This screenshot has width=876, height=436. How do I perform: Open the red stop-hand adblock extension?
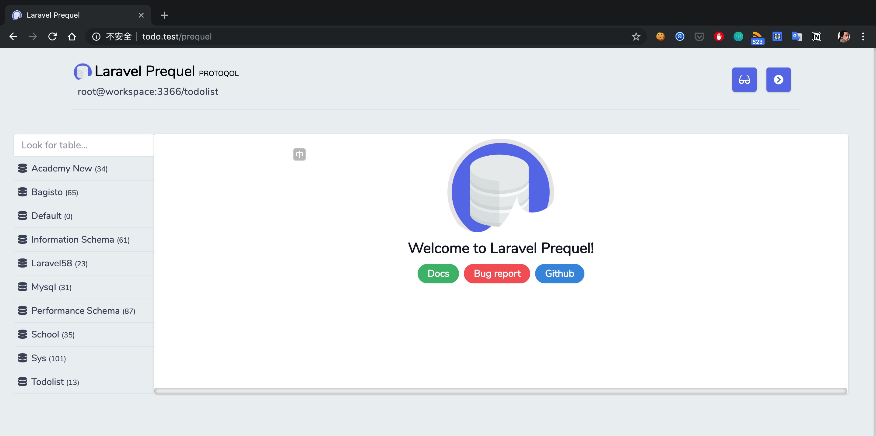[x=719, y=36]
